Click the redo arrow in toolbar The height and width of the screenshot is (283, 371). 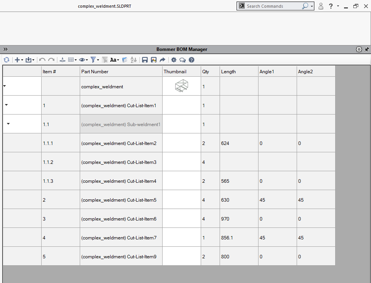51,60
